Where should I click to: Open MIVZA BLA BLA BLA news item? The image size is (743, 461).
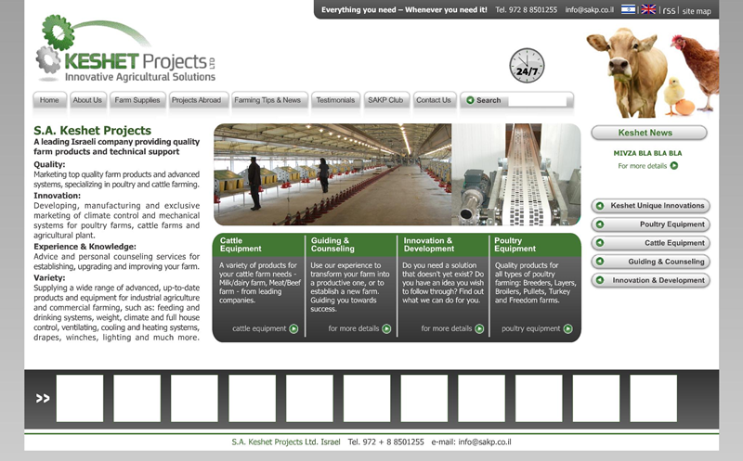pyautogui.click(x=647, y=153)
